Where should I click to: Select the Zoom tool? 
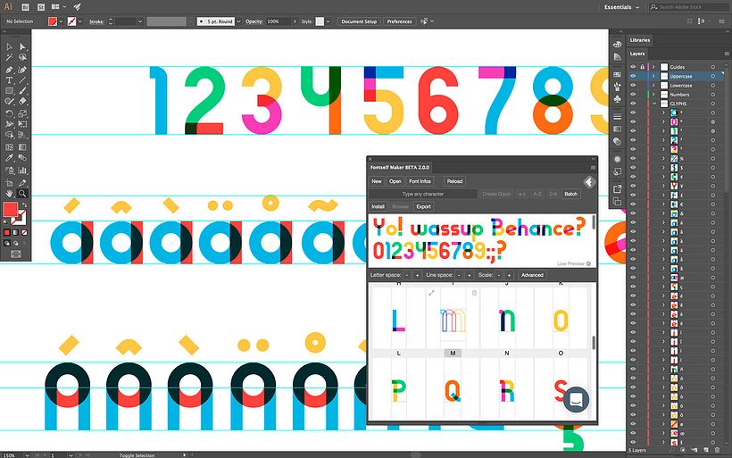pyautogui.click(x=22, y=193)
